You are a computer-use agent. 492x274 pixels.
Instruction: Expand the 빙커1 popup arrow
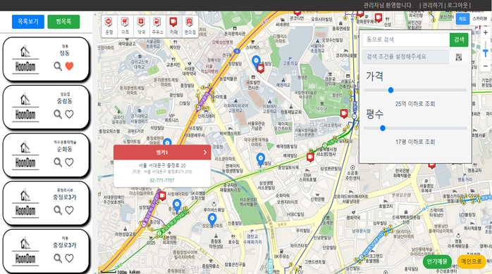pos(205,152)
